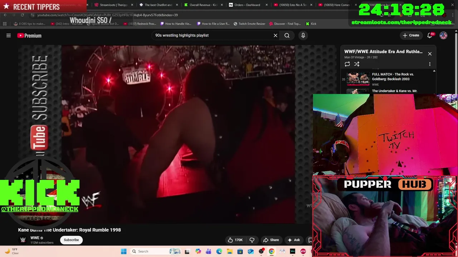Open Microsoft Teams taskbar icon
Screen dimensions: 458x257
tap(209, 251)
